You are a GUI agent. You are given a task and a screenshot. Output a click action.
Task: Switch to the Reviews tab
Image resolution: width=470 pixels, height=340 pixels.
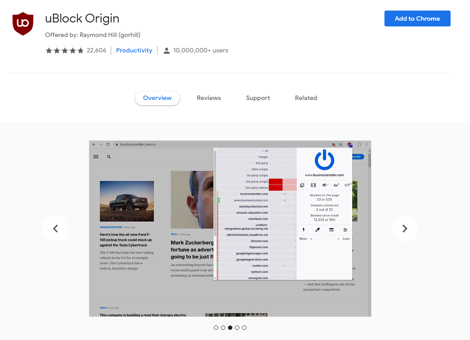[209, 98]
